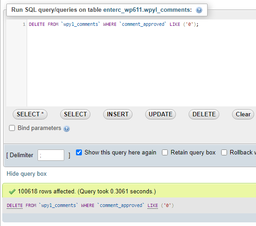Enable the Bind parameters checkbox

pyautogui.click(x=12, y=128)
